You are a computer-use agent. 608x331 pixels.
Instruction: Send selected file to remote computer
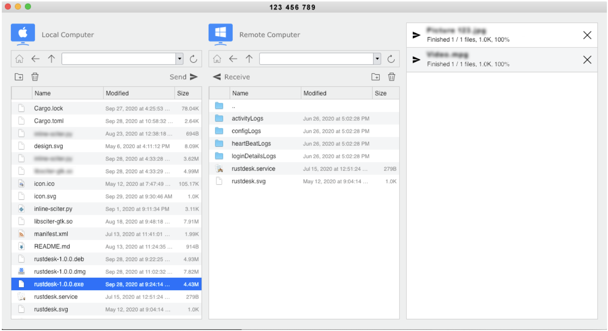pos(184,77)
